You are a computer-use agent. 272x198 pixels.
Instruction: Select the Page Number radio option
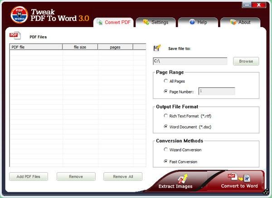pyautogui.click(x=166, y=91)
